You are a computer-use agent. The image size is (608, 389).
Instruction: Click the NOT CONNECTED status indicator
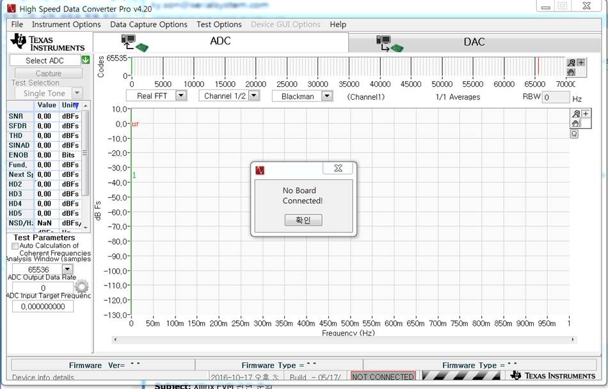pyautogui.click(x=383, y=376)
